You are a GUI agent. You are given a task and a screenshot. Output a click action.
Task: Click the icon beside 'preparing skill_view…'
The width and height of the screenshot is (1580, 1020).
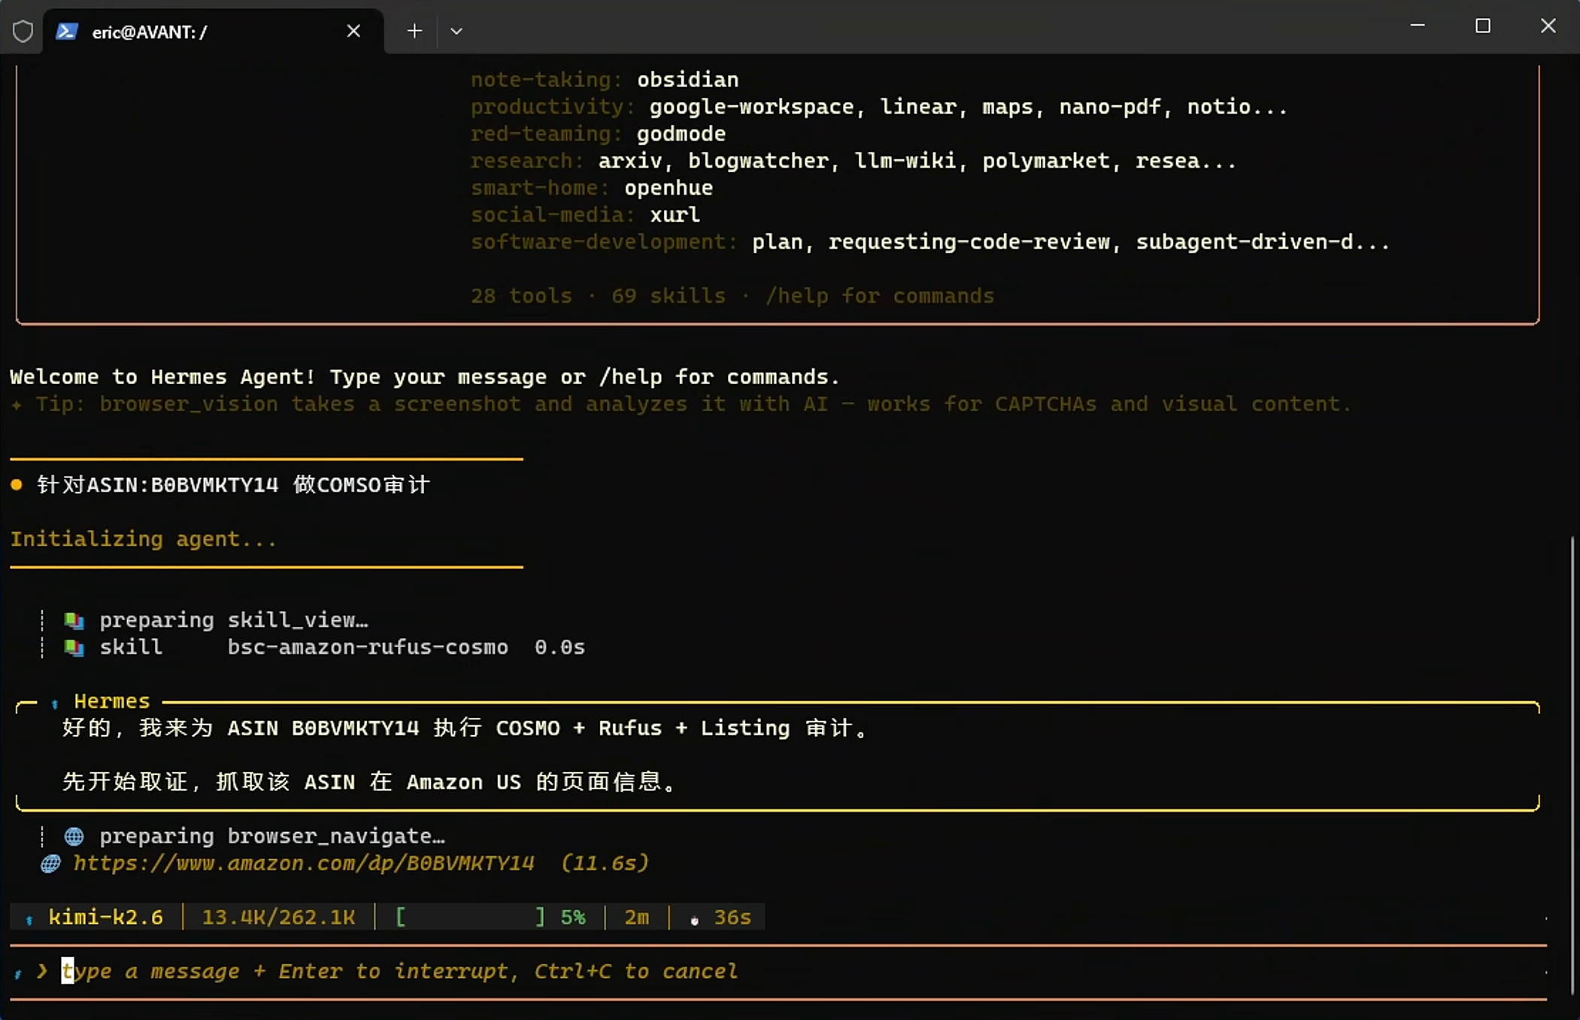click(74, 620)
